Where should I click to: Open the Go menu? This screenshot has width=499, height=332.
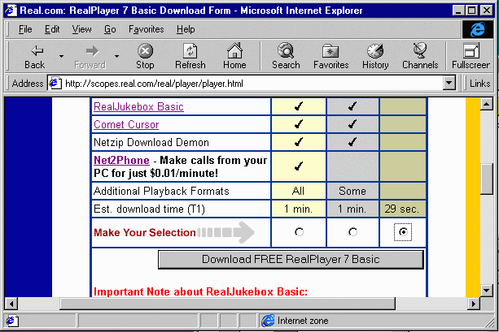110,29
